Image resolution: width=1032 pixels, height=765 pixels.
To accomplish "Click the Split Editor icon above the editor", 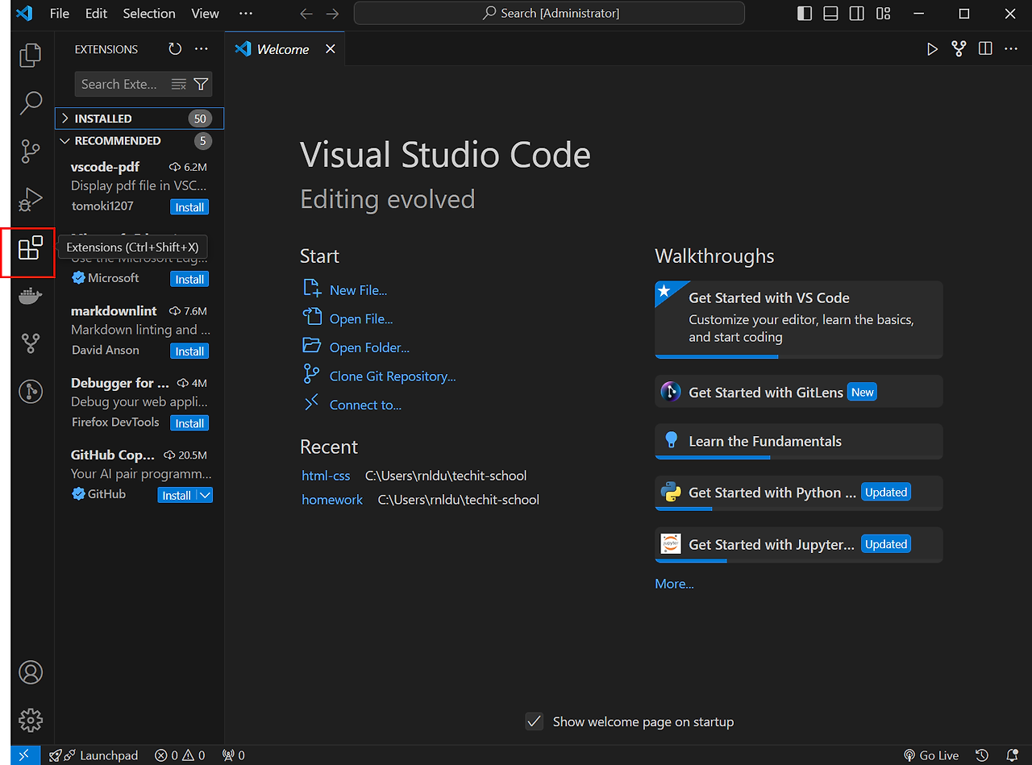I will 984,48.
